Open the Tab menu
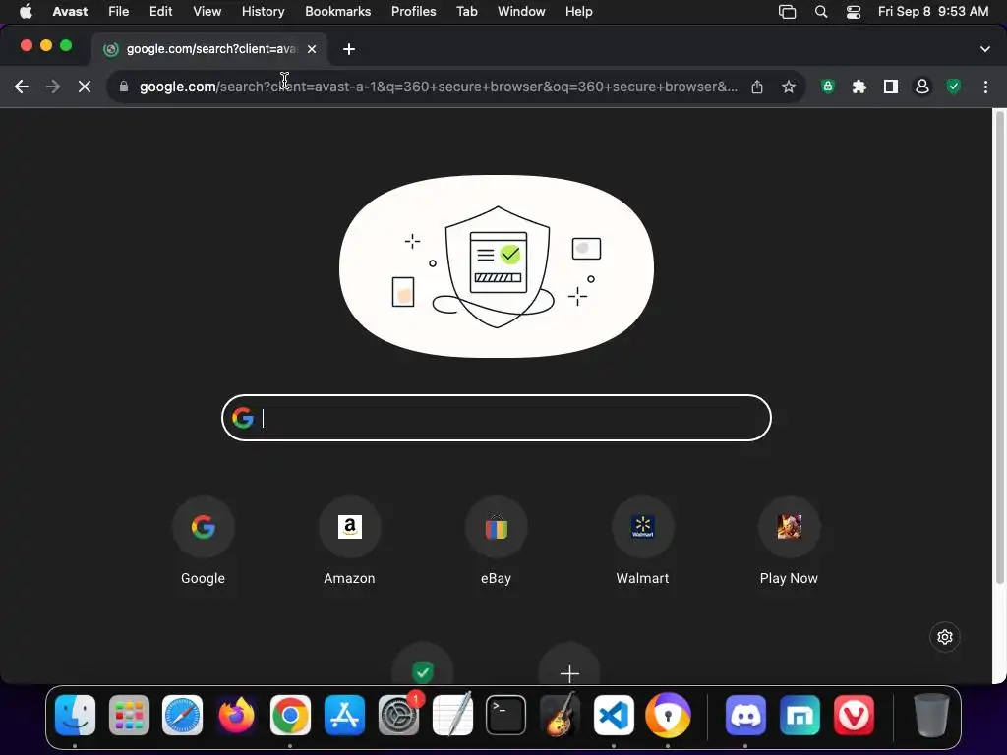Viewport: 1007px width, 755px height. [467, 12]
